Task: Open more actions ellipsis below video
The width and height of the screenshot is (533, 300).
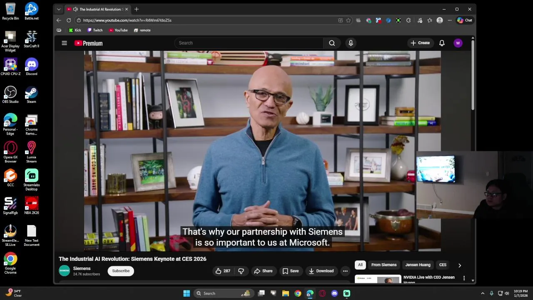Action: 345,271
